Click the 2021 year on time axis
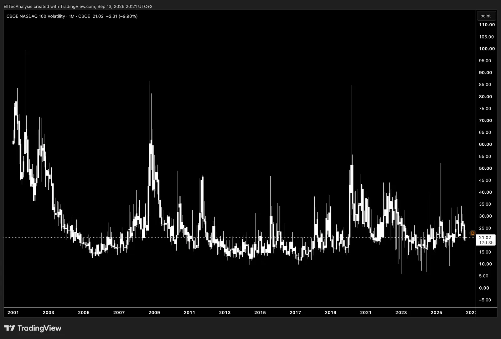The image size is (501, 339). tap(366, 312)
